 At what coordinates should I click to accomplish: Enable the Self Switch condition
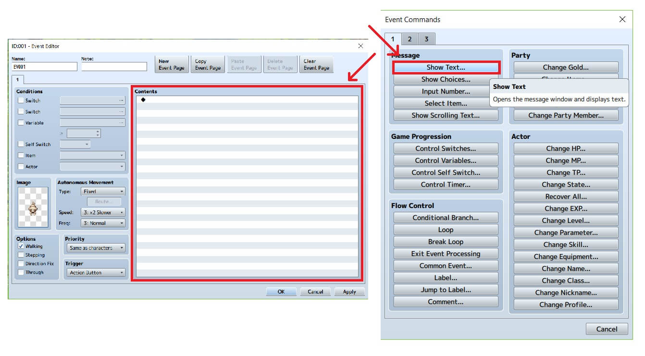(21, 144)
